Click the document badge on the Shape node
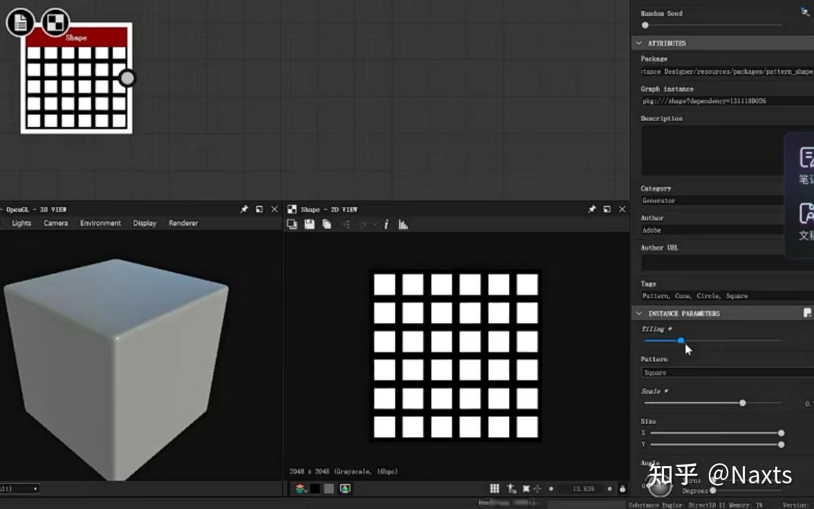Screen dimensions: 814x509 (21, 22)
